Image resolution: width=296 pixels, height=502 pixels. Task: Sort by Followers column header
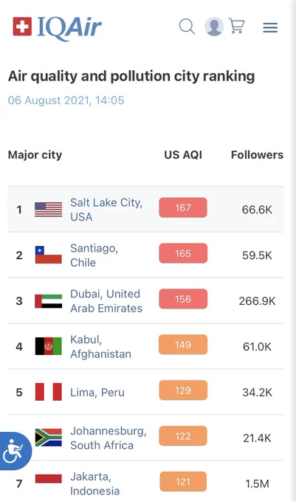tap(257, 155)
